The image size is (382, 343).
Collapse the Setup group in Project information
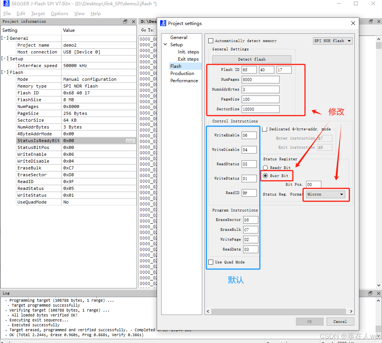[5, 59]
